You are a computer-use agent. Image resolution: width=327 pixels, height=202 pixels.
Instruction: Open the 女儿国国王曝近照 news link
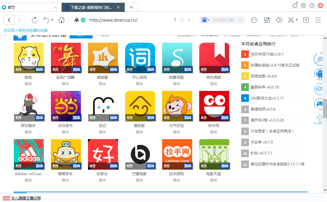point(26,198)
